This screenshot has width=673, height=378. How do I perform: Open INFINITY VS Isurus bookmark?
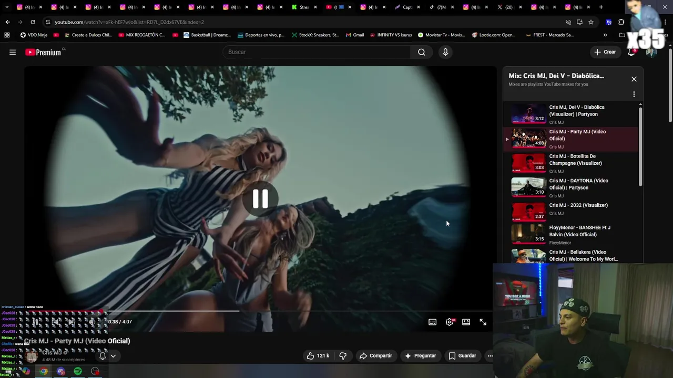[x=391, y=35]
